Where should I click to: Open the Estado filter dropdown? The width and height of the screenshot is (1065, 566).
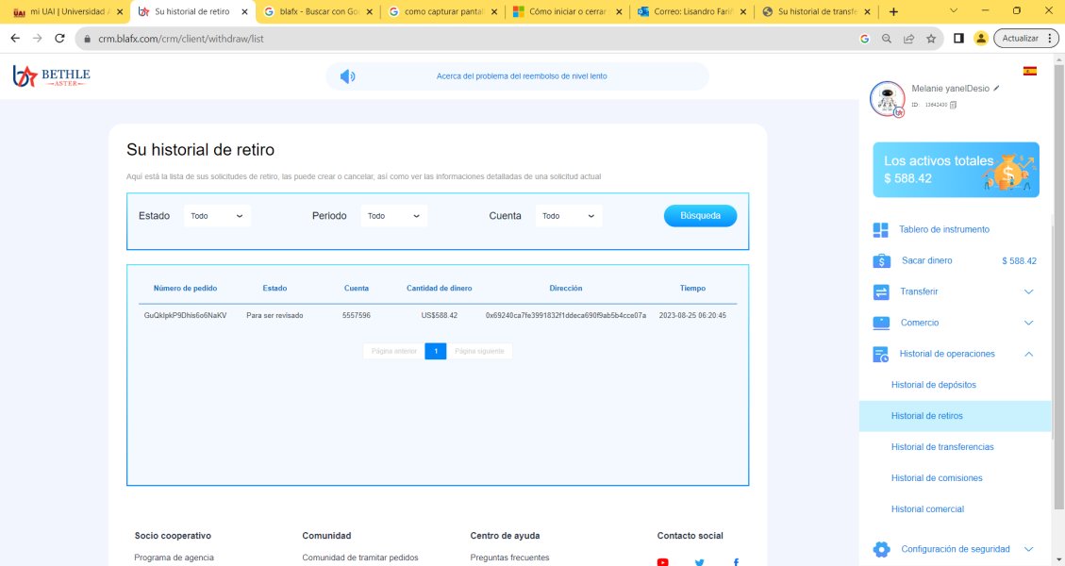217,216
